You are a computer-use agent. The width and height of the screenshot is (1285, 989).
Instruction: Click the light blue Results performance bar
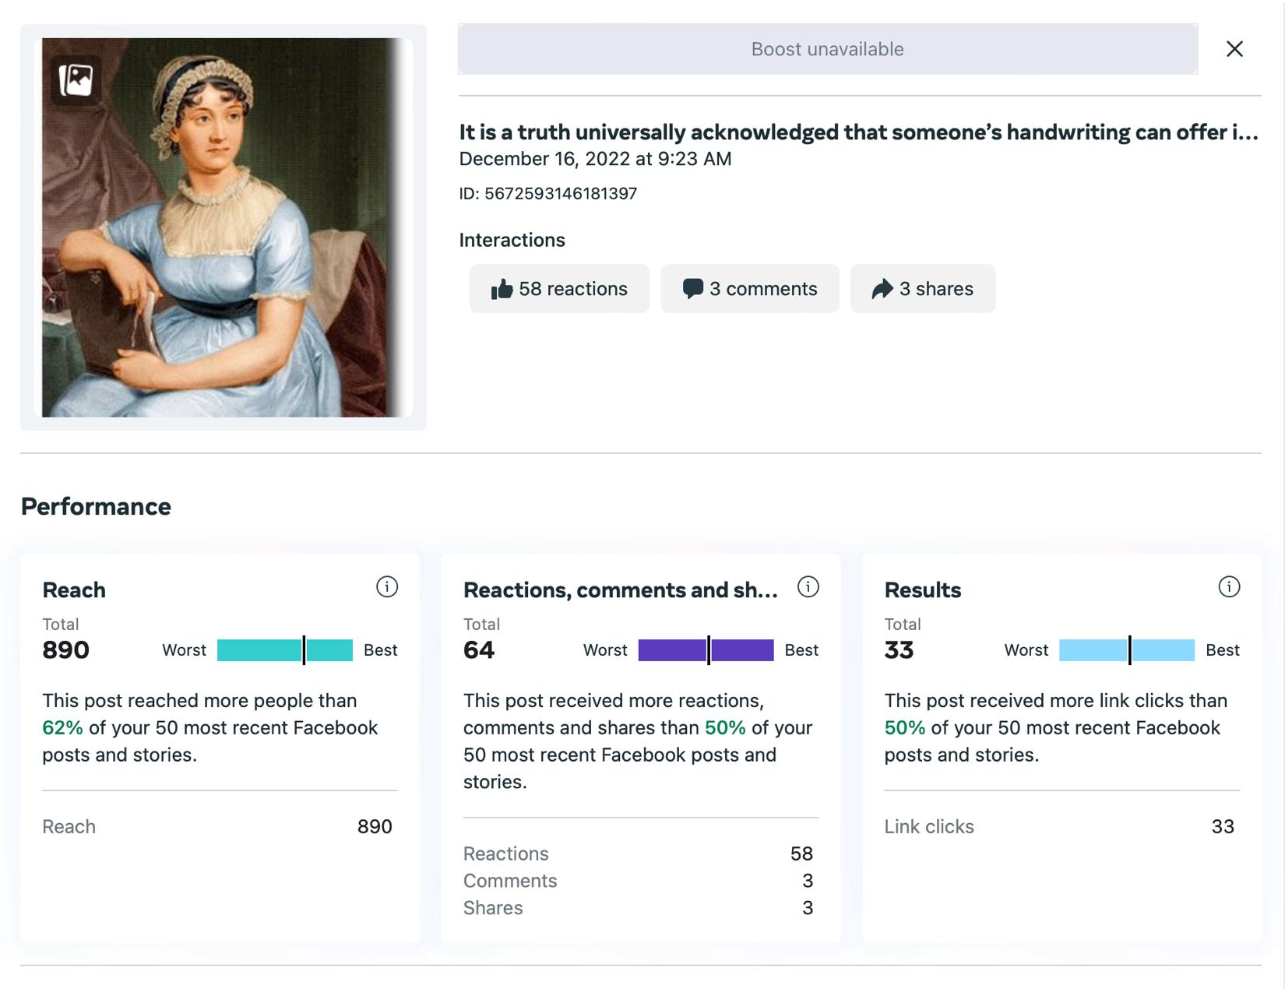coord(1126,650)
